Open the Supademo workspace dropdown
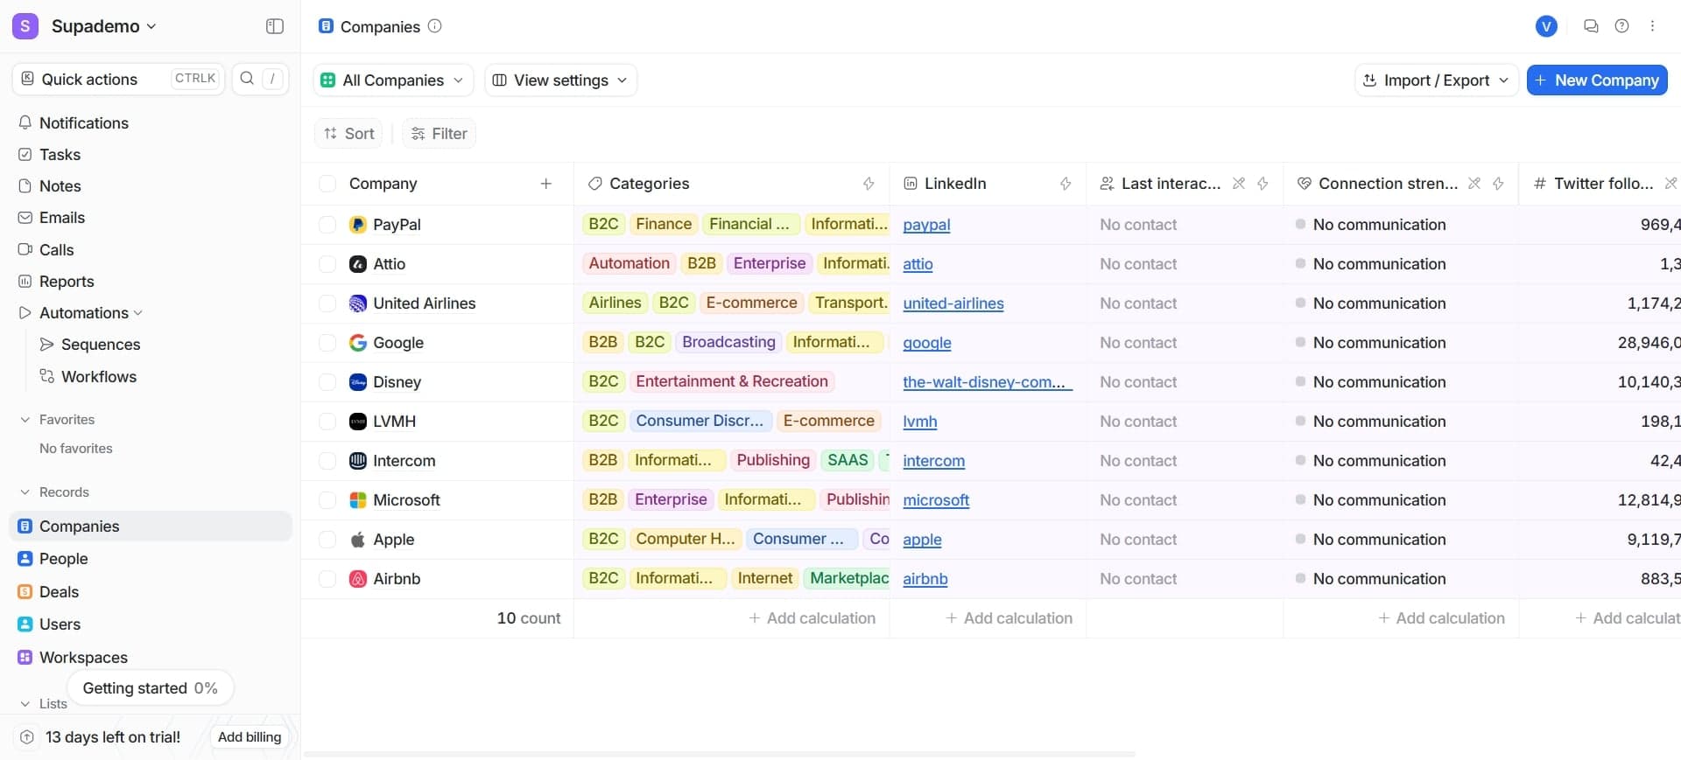 (x=103, y=26)
